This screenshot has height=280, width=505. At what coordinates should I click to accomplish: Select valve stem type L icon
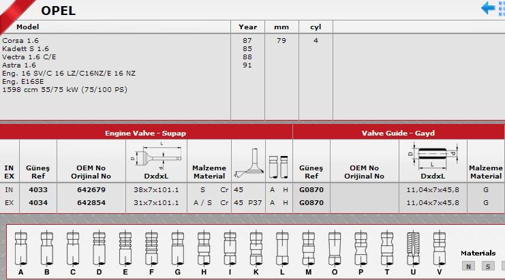click(282, 248)
